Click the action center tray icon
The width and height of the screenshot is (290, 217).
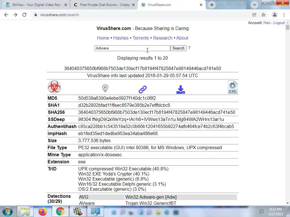tap(261, 211)
